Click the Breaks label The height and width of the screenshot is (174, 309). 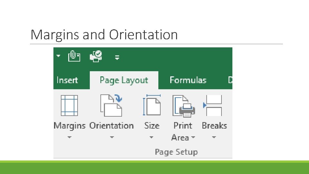(214, 126)
